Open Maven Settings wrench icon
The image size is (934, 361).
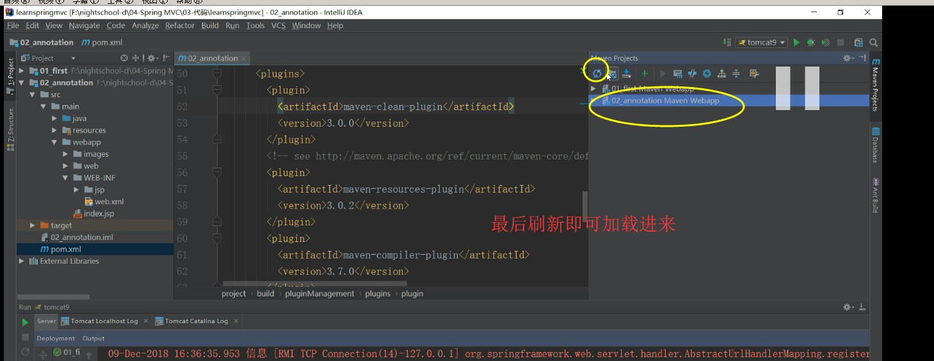754,74
